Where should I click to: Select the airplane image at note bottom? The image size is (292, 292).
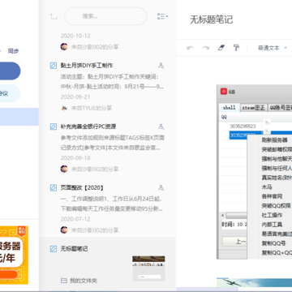[x=254, y=282]
